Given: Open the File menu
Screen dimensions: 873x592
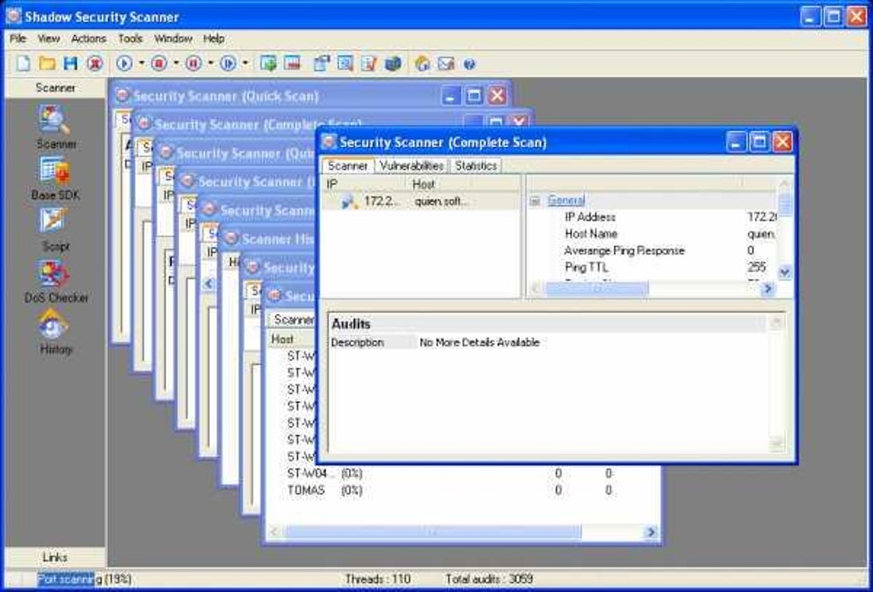Looking at the screenshot, I should [18, 38].
